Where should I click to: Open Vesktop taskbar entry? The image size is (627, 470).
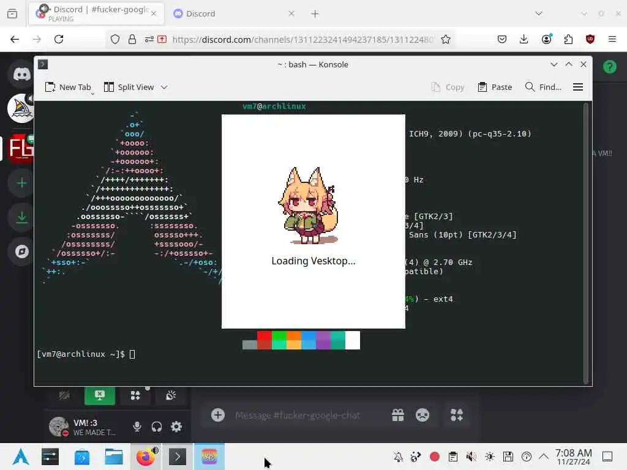click(x=209, y=457)
